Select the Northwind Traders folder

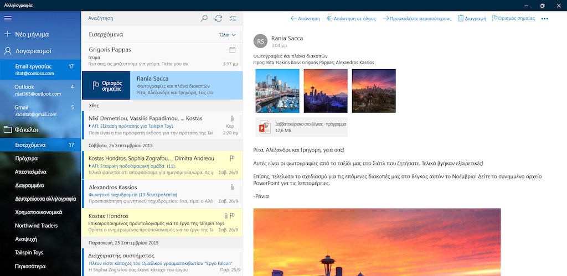point(36,226)
